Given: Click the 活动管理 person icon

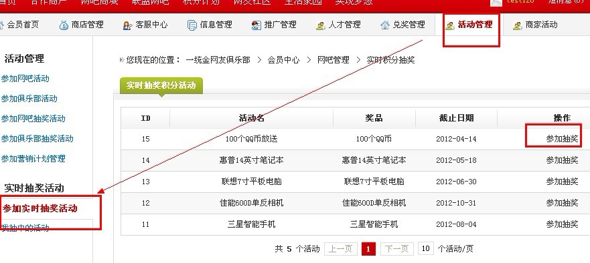Looking at the screenshot, I should point(449,25).
